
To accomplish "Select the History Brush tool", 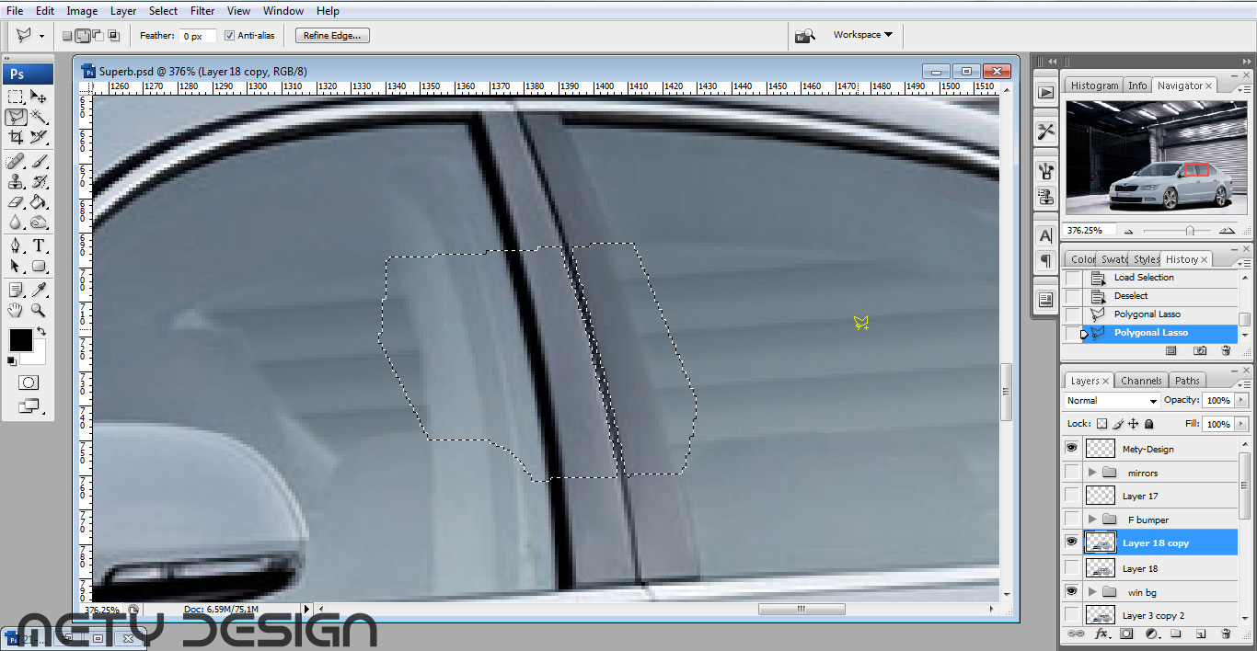I will pos(39,182).
